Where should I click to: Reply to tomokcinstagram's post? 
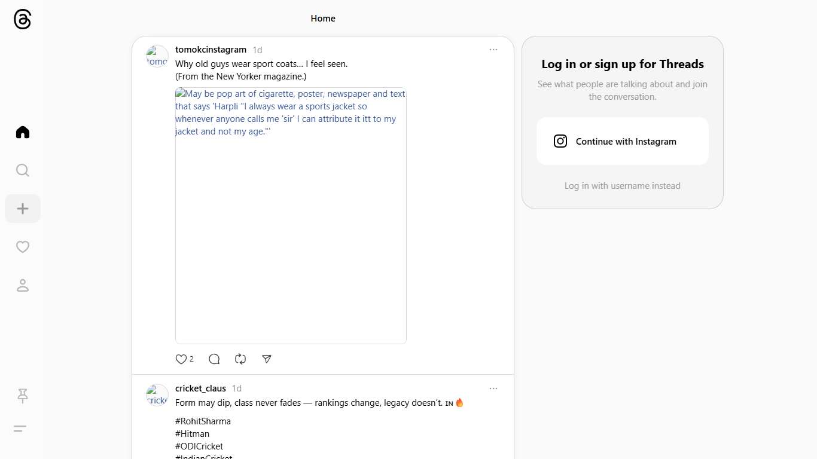tap(214, 359)
